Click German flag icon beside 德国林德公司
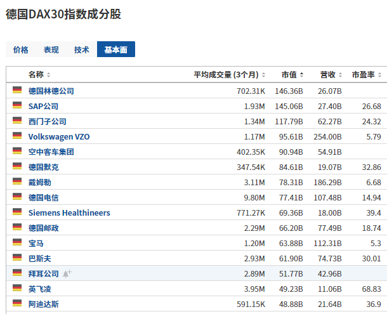Viewport: 387px width, 314px height. click(x=17, y=90)
